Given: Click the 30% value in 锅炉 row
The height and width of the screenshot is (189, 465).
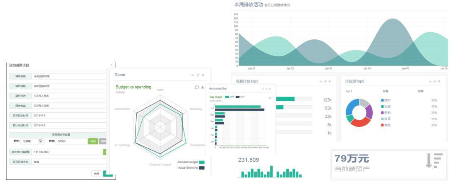Looking at the screenshot, I should tap(434, 100).
